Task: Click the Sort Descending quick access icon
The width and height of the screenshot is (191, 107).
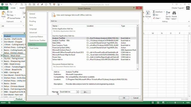Action: 26,4
